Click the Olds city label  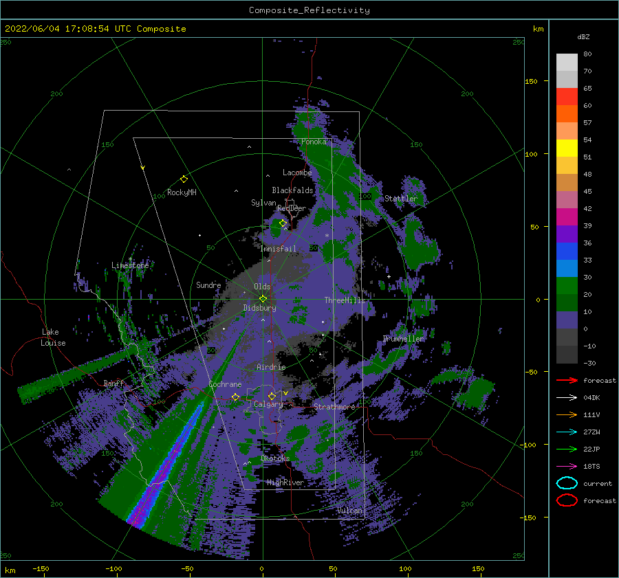pyautogui.click(x=262, y=287)
